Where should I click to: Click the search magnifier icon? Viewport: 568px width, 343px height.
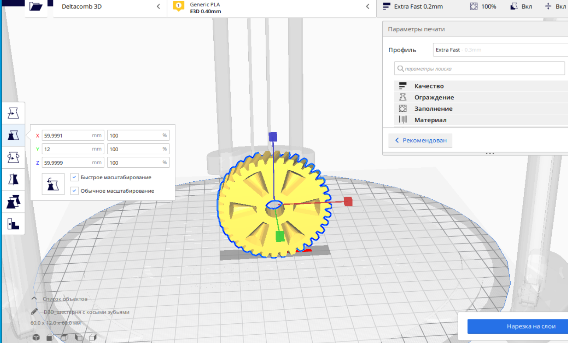pos(400,69)
